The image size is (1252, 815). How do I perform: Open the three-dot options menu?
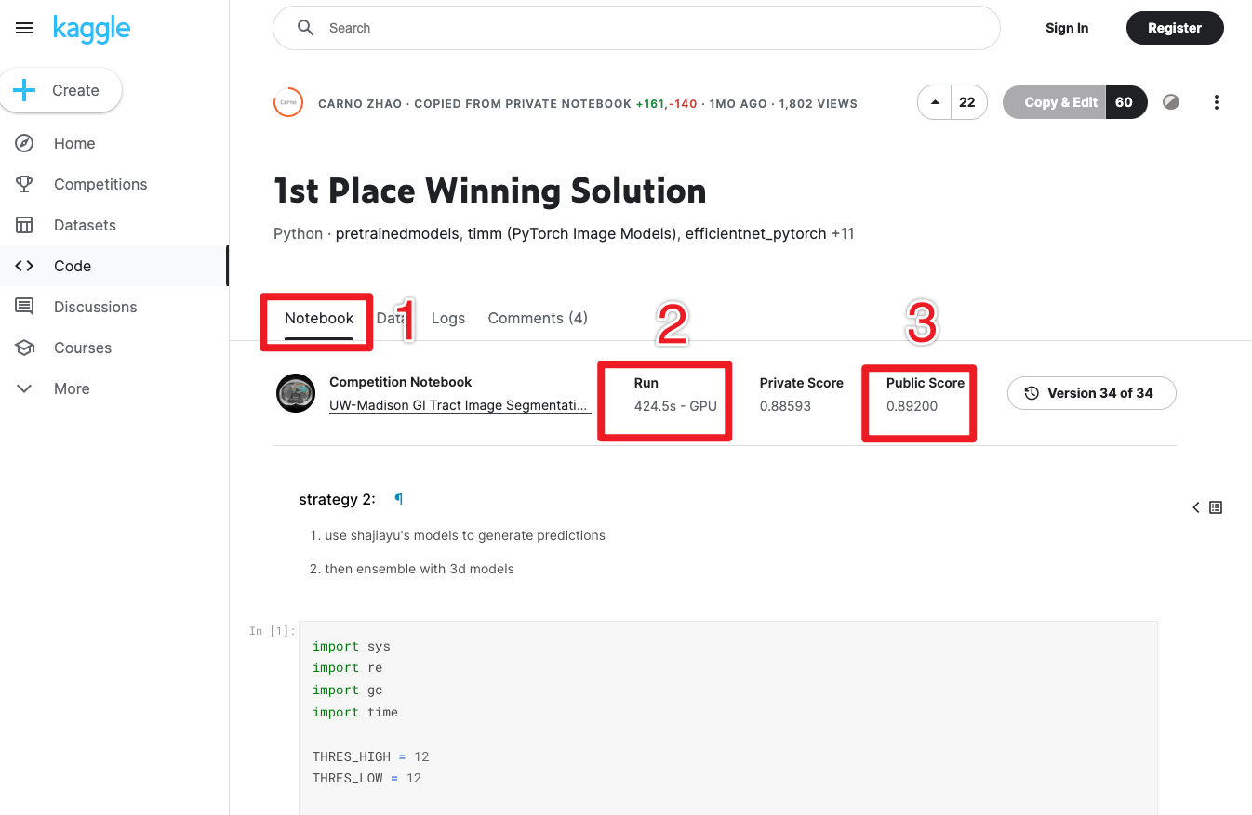(x=1216, y=102)
